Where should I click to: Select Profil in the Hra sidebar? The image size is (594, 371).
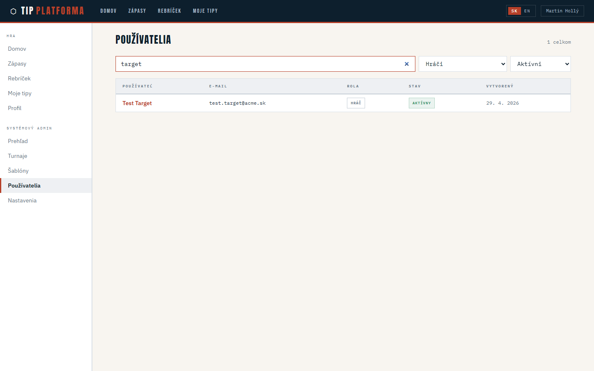coord(14,108)
